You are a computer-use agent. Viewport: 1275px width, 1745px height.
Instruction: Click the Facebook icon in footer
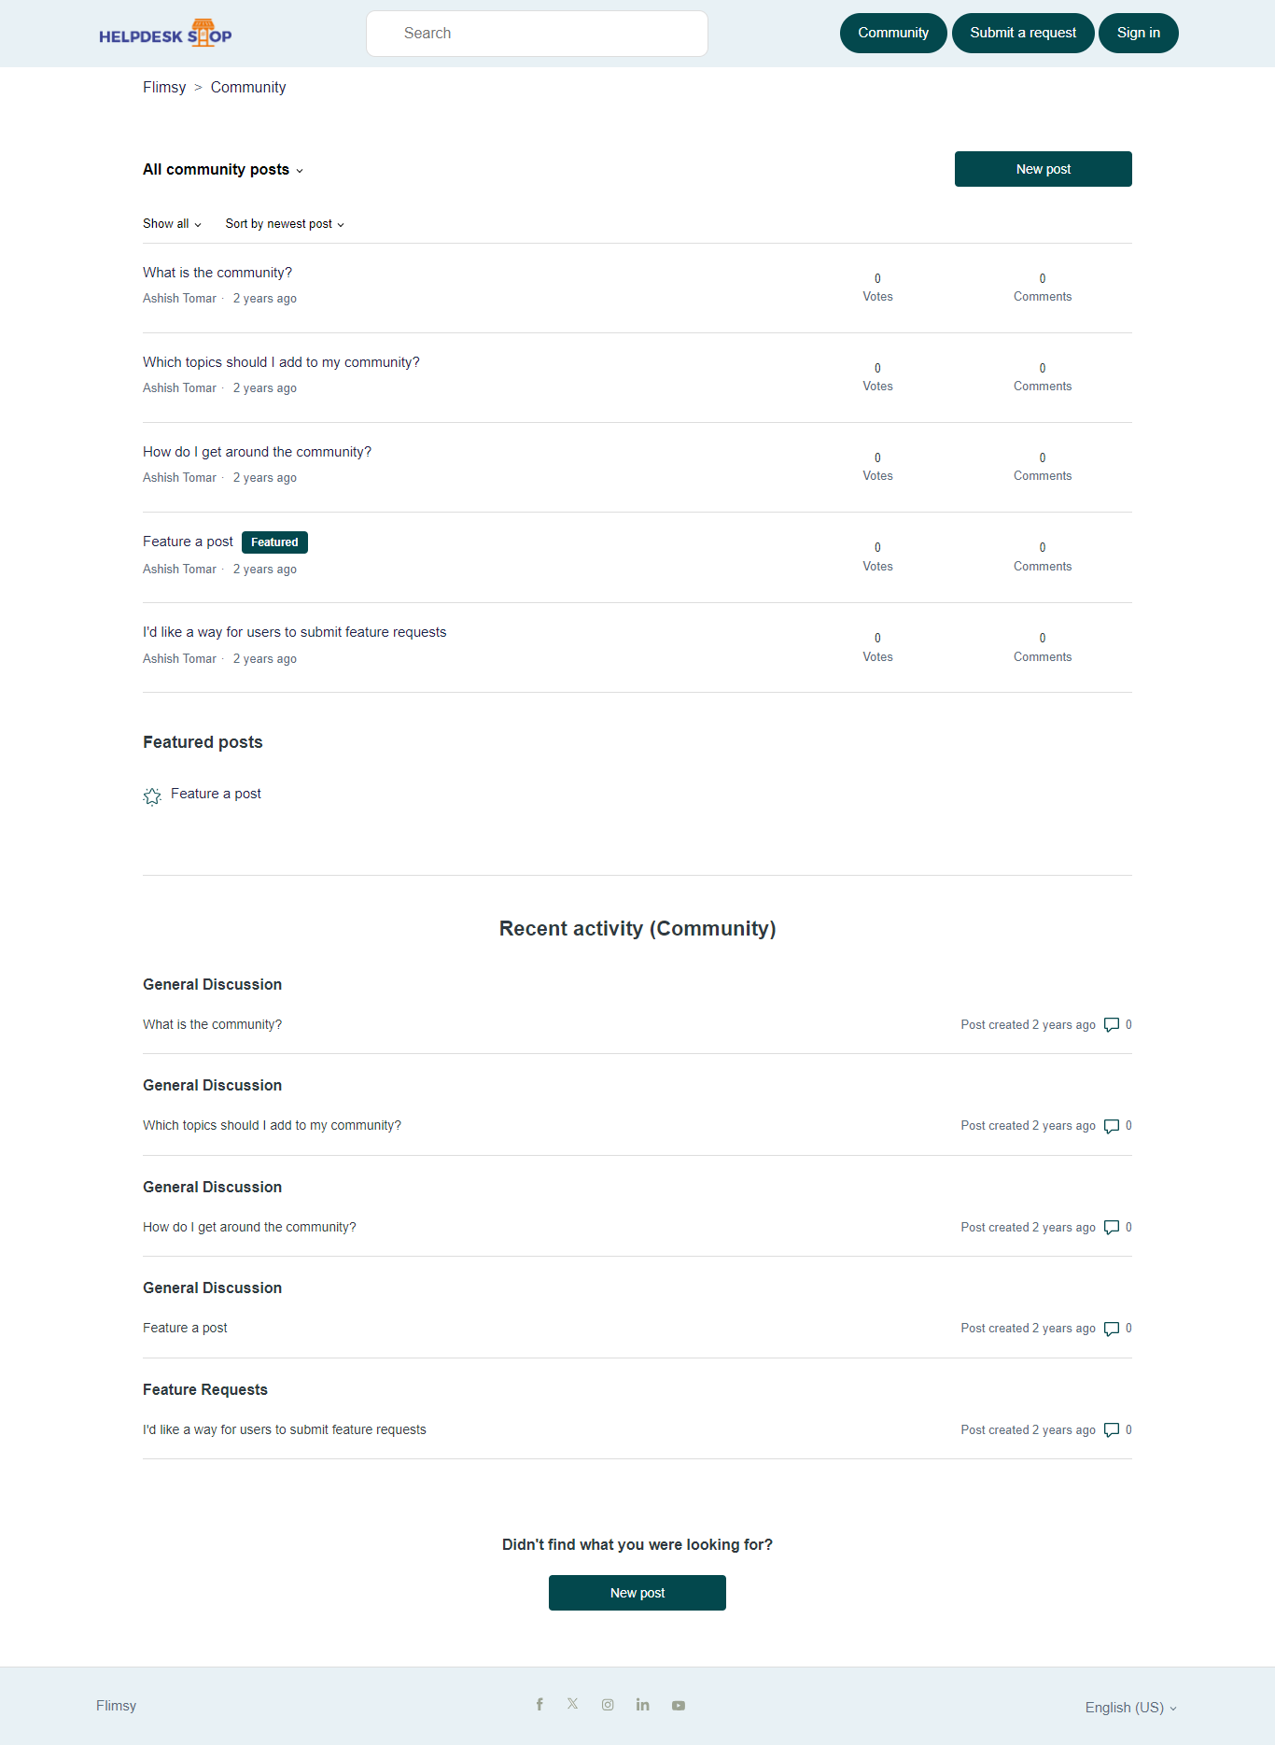point(539,1705)
